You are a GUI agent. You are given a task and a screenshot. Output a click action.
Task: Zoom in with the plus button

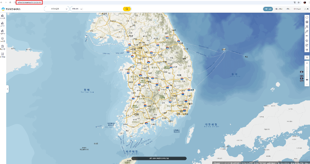pyautogui.click(x=307, y=63)
